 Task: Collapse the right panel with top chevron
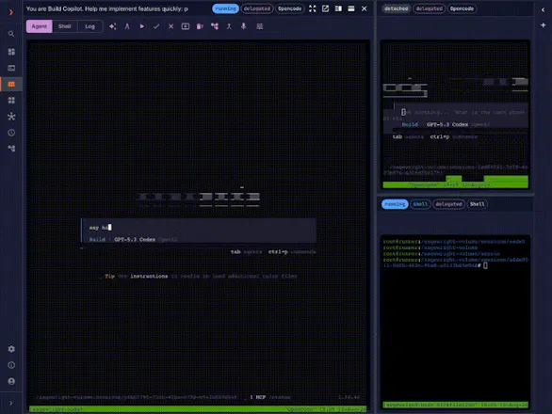click(544, 9)
